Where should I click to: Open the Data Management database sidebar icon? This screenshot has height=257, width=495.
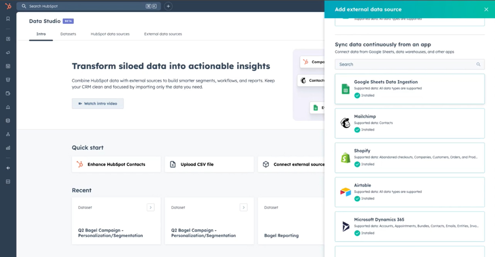point(8,121)
